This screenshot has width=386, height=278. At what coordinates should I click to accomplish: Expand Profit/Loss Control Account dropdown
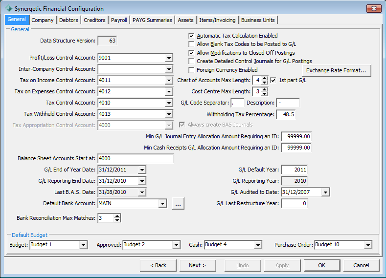[x=169, y=58]
